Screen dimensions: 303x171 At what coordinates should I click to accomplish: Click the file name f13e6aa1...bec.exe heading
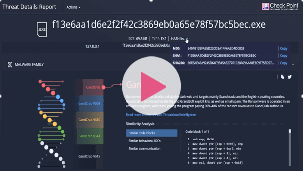click(159, 24)
